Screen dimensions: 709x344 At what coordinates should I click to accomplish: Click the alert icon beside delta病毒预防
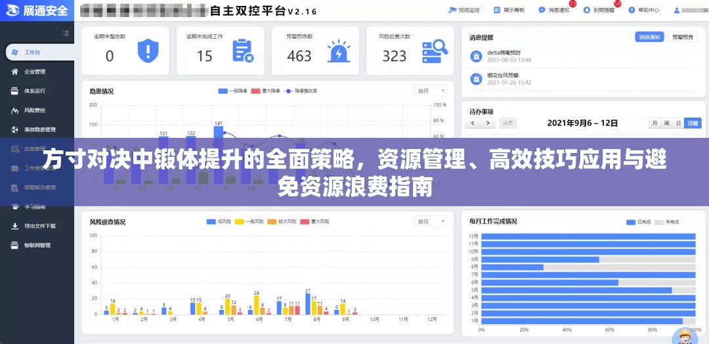[476, 56]
